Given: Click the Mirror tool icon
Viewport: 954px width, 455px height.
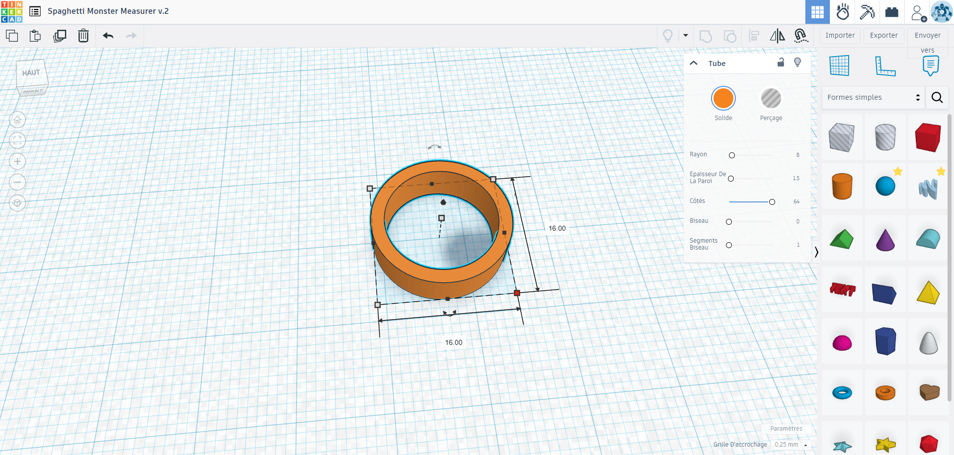Looking at the screenshot, I should coord(778,36).
